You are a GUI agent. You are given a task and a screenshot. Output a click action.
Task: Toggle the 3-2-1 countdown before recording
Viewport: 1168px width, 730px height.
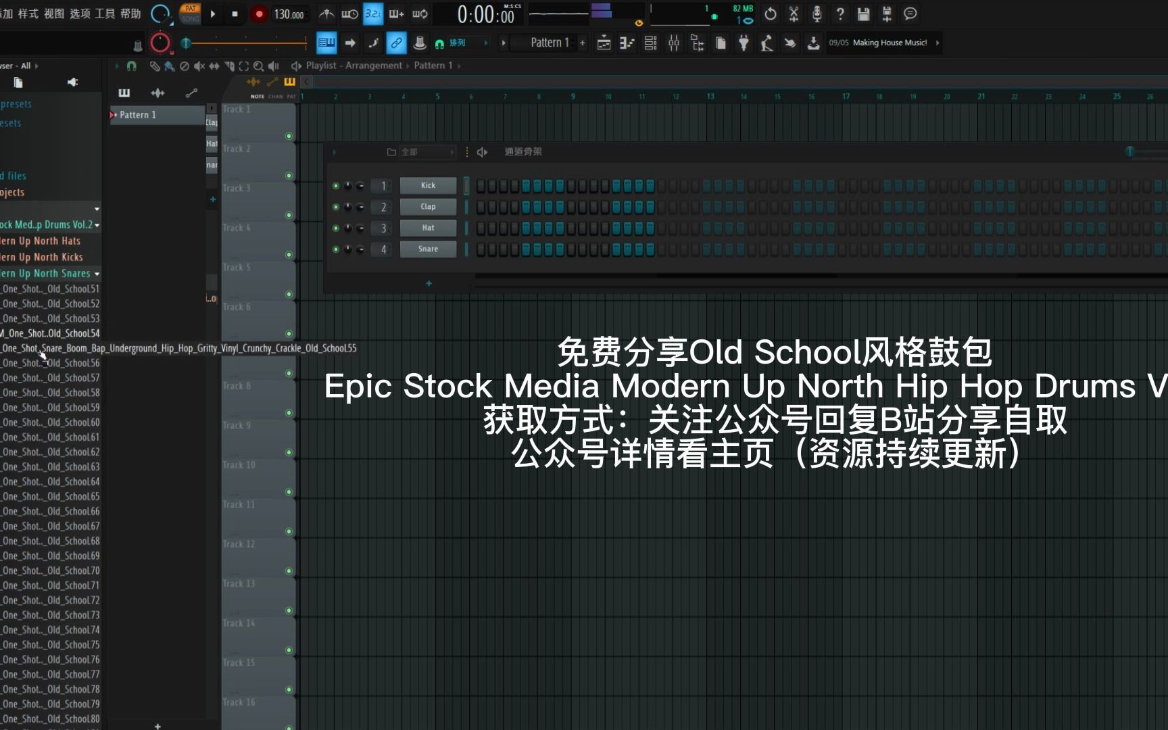point(372,14)
